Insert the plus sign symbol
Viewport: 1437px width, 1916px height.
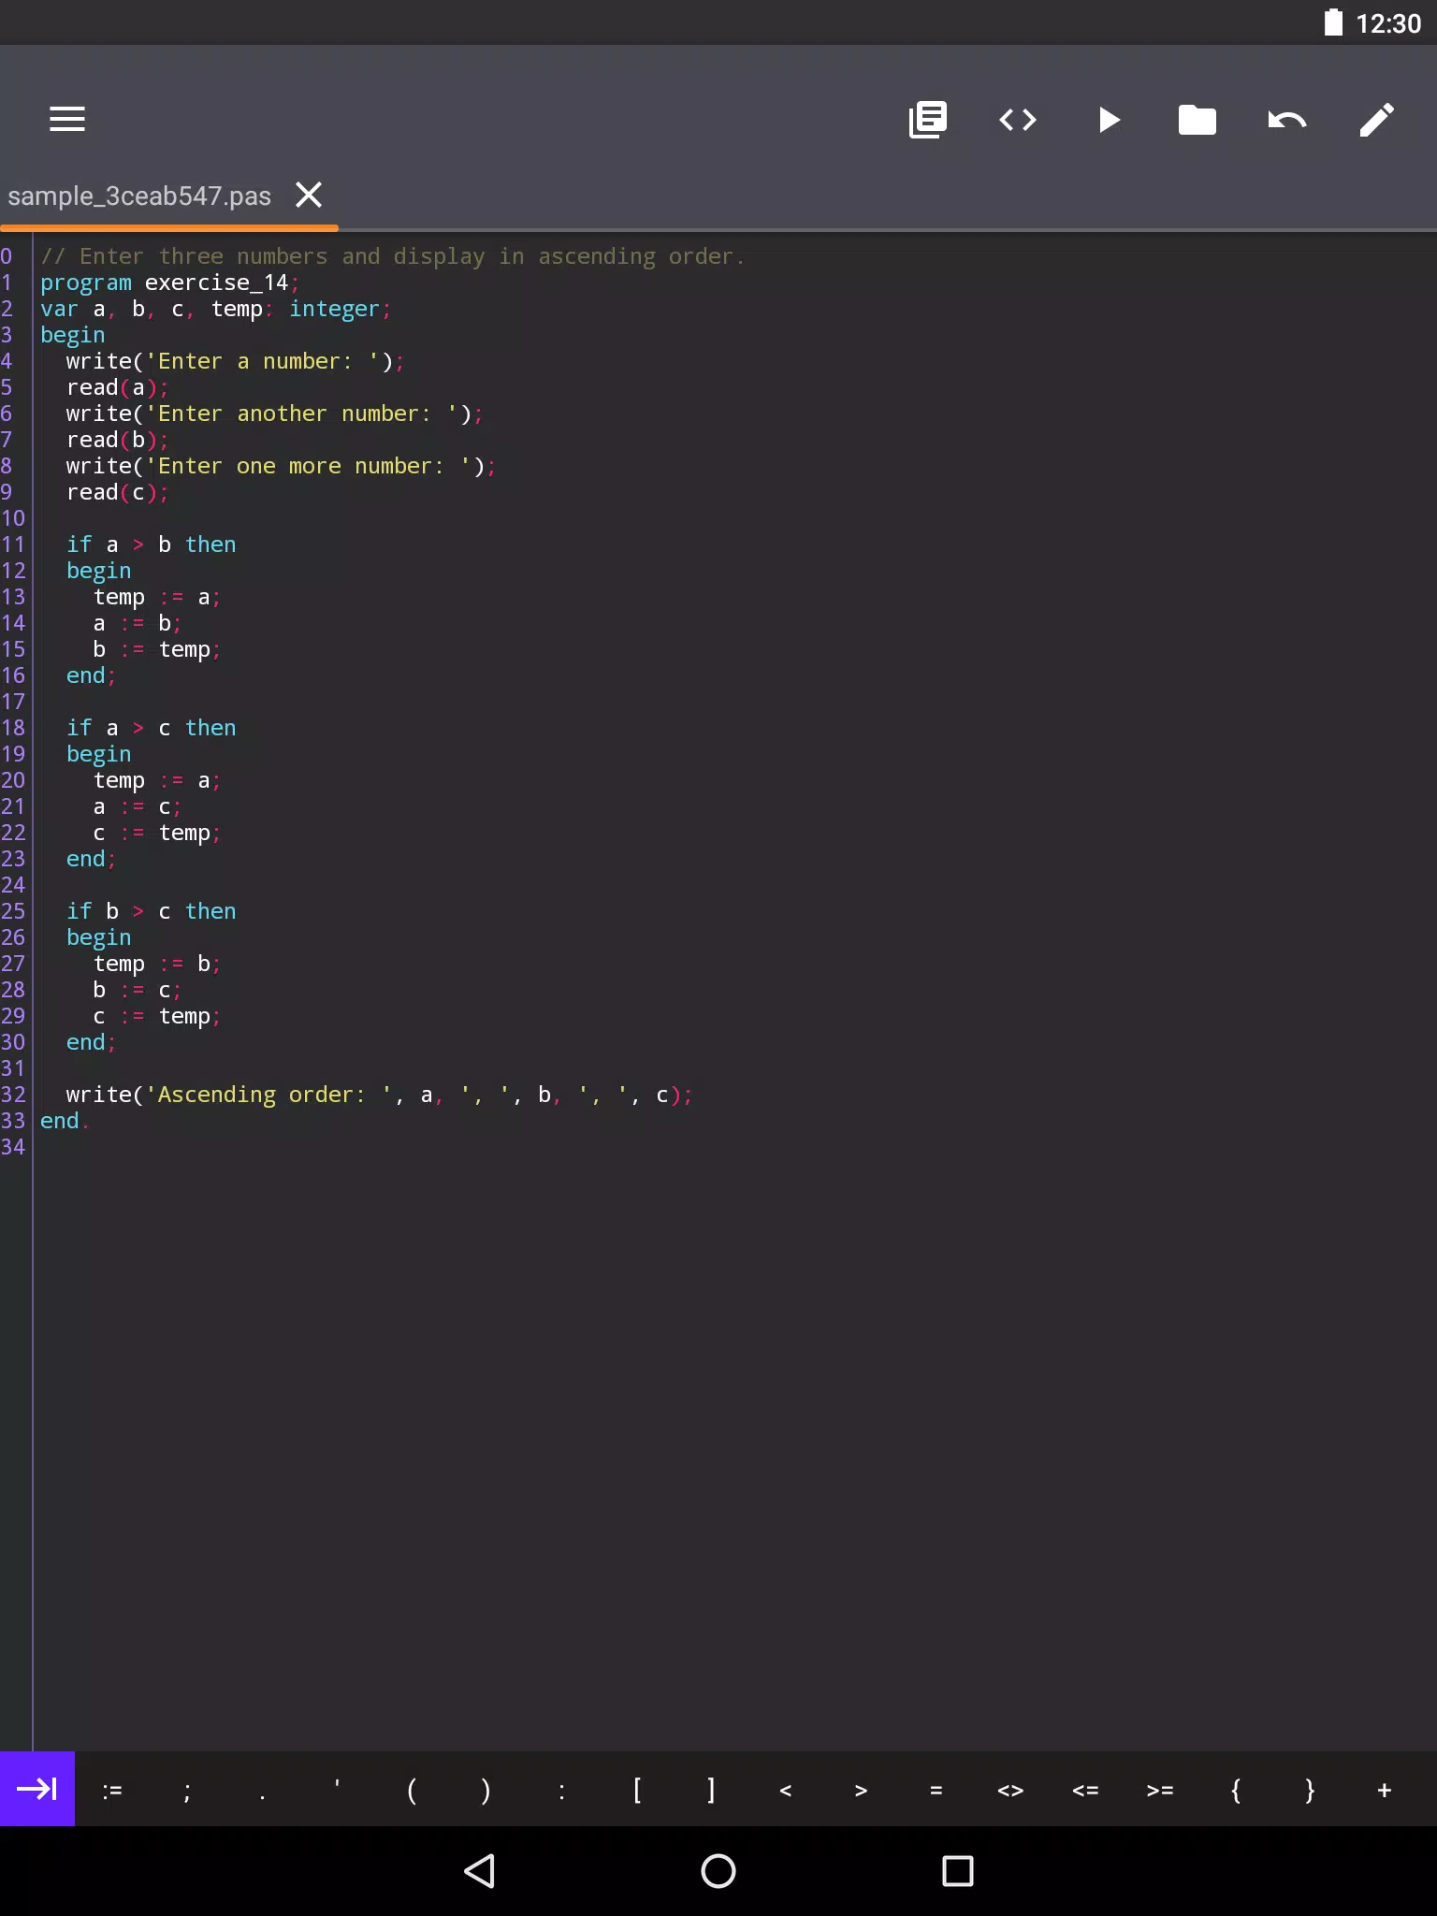pos(1385,1791)
